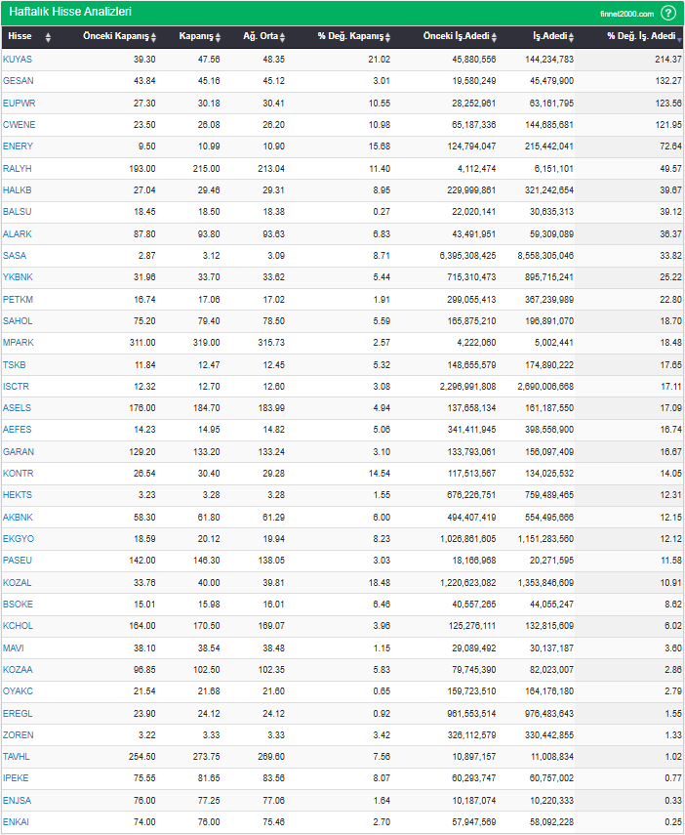Open the KUYAS stock link
Screen dimensions: 685x835
tap(18, 60)
